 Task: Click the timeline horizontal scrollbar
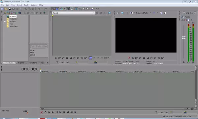click(114, 109)
